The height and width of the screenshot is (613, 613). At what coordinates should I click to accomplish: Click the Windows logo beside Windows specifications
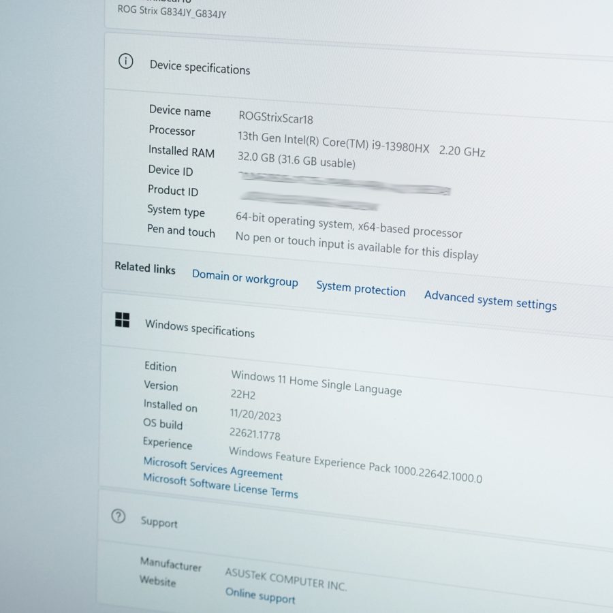123,319
